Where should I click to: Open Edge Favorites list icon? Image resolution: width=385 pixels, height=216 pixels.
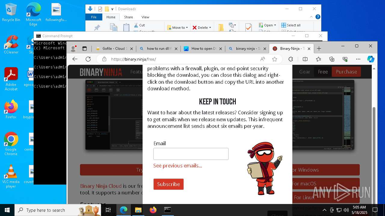319,59
